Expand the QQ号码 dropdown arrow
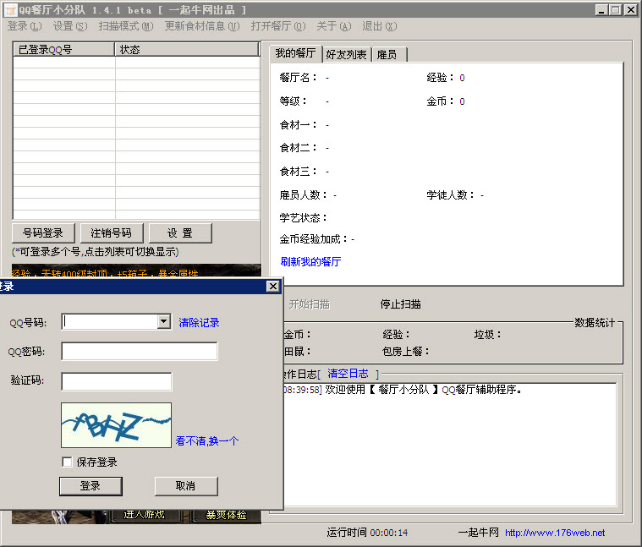Screen dimensions: 642x547 (164, 321)
